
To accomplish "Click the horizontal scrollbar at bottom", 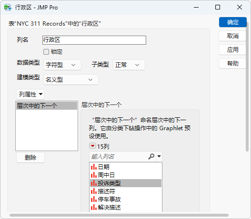I will coord(119,215).
